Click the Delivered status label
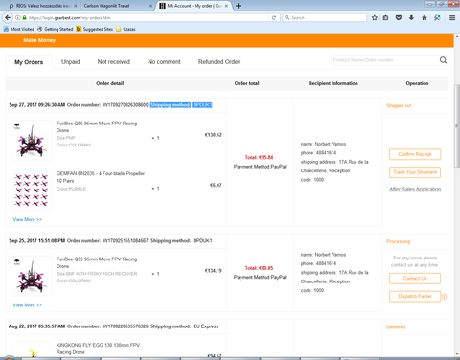The image size is (460, 360). tap(396, 327)
